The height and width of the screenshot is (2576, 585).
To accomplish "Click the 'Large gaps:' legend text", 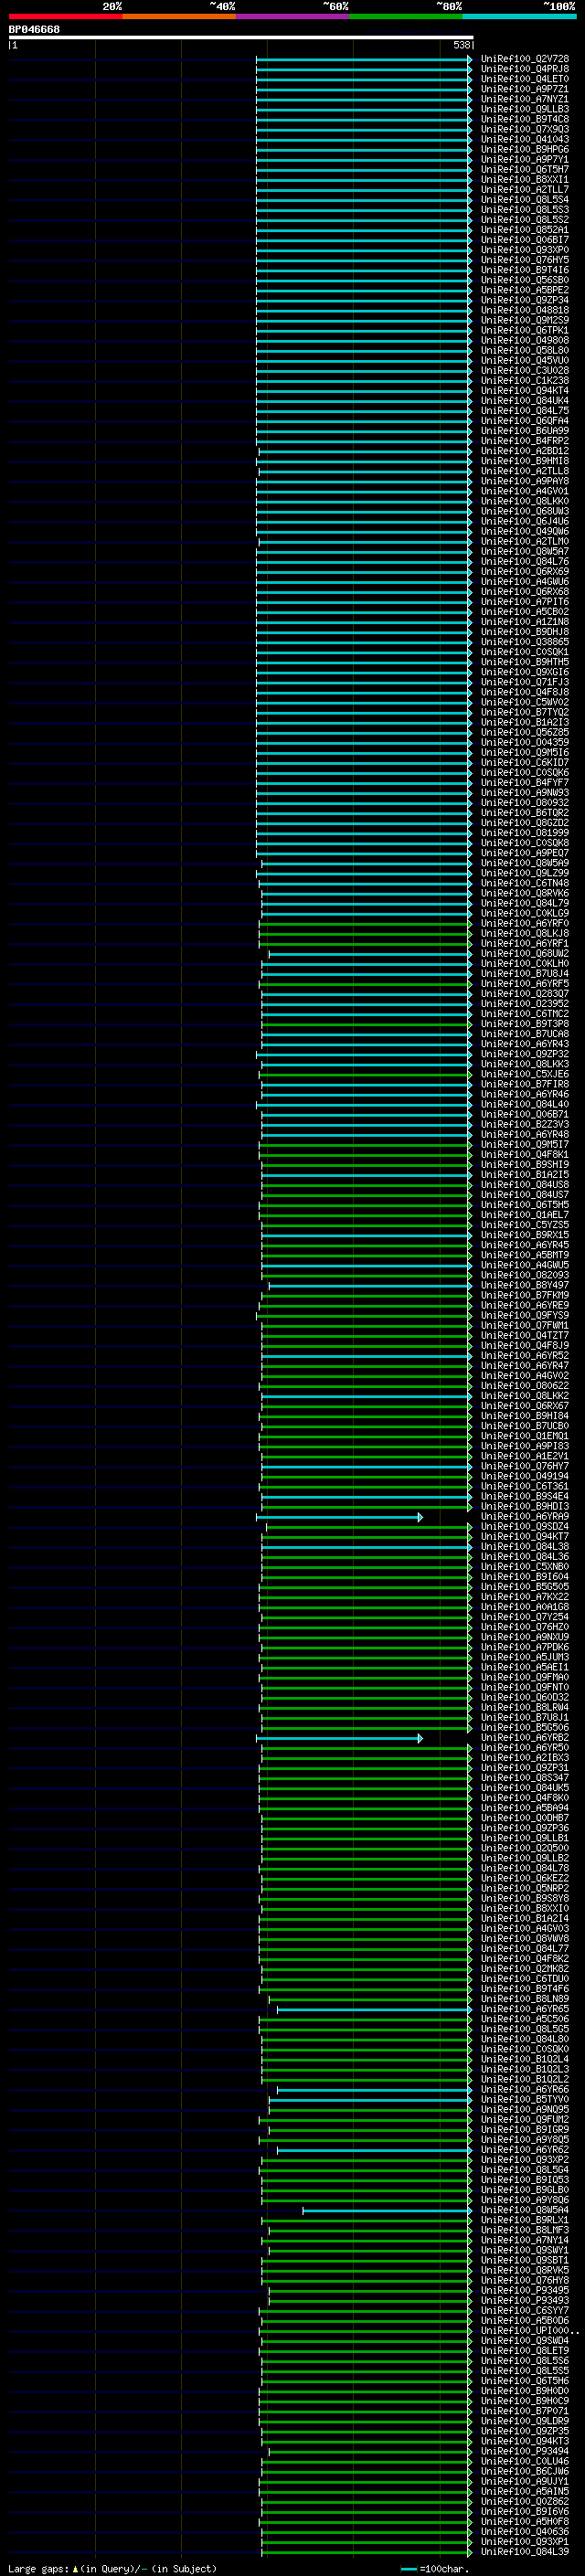I will point(38,2568).
